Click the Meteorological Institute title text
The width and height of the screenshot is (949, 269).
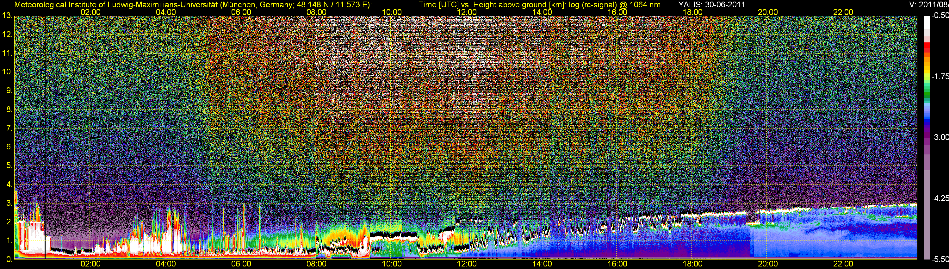(x=193, y=4)
